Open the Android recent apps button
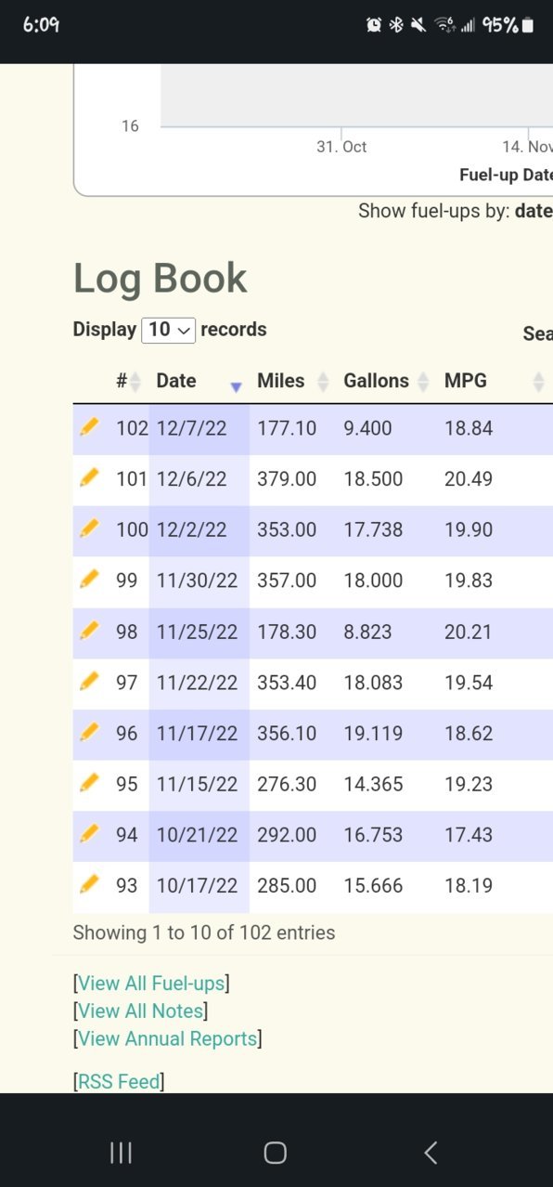The width and height of the screenshot is (553, 1187). point(121,1153)
